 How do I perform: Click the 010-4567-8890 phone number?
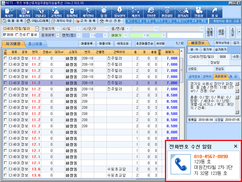point(211,157)
